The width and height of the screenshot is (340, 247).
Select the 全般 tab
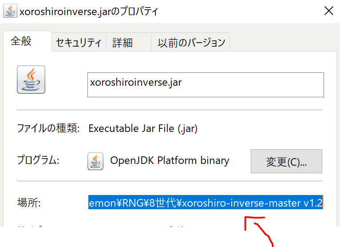(x=28, y=41)
